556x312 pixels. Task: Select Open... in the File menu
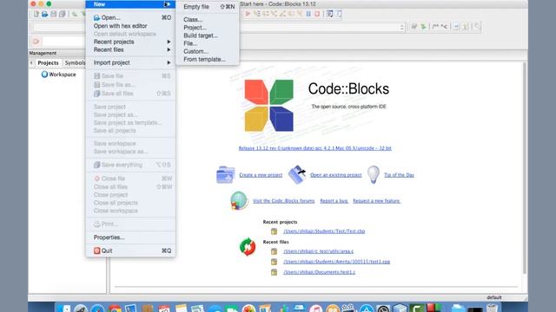point(130,17)
